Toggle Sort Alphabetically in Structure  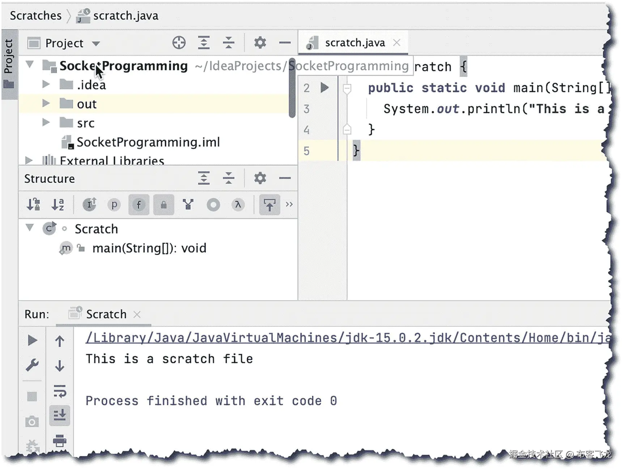58,205
